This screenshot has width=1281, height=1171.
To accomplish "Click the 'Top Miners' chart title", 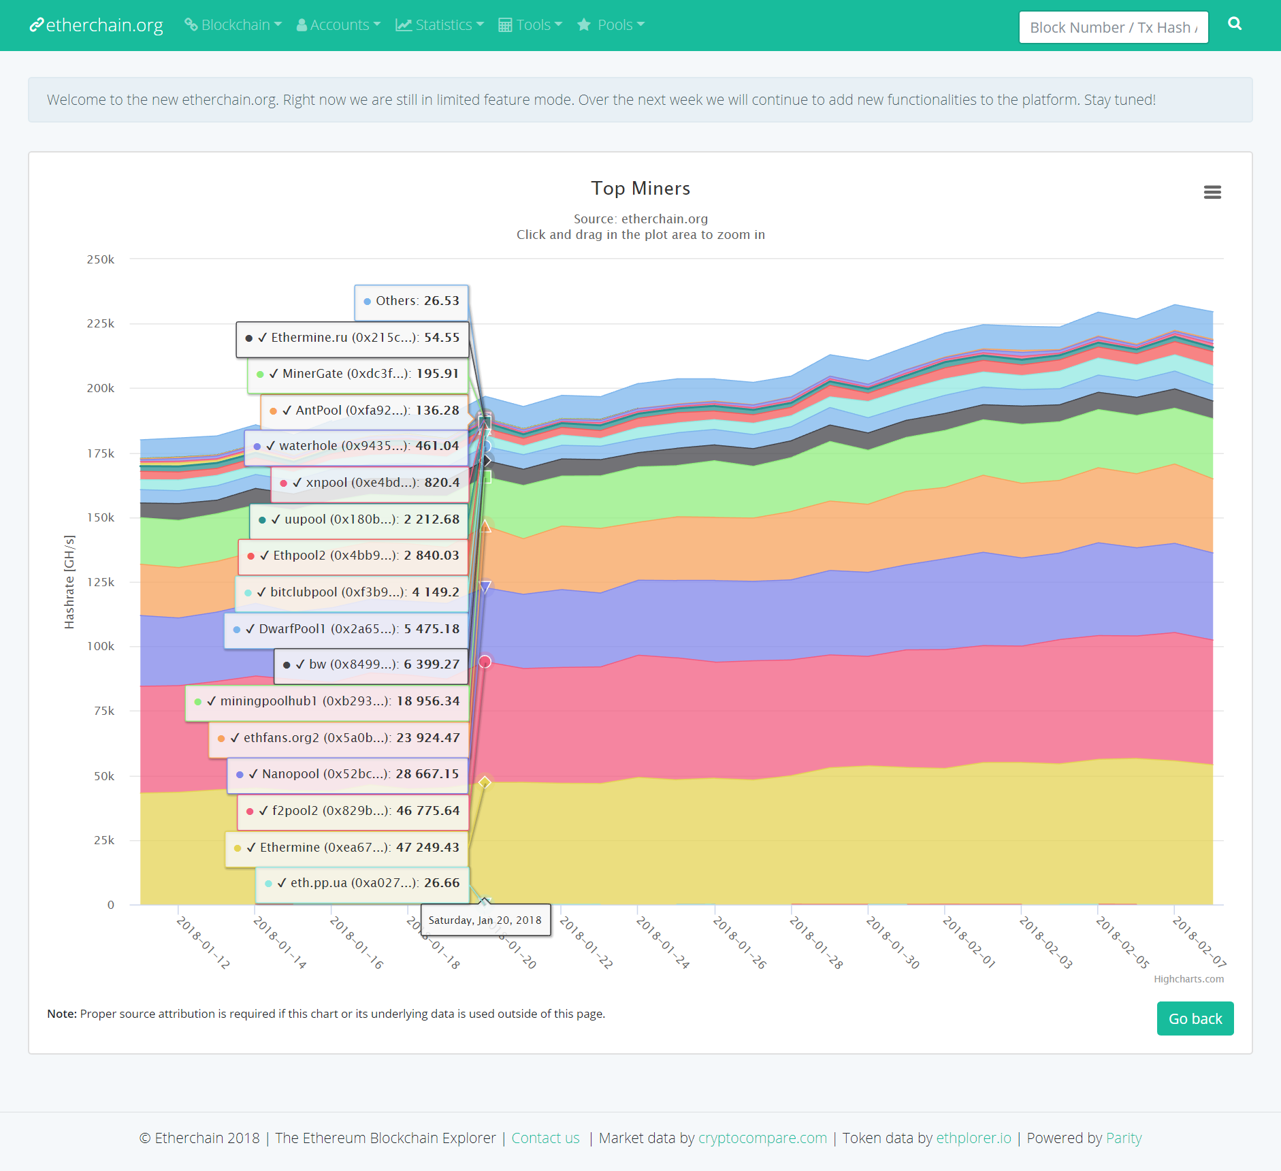I will coord(640,188).
